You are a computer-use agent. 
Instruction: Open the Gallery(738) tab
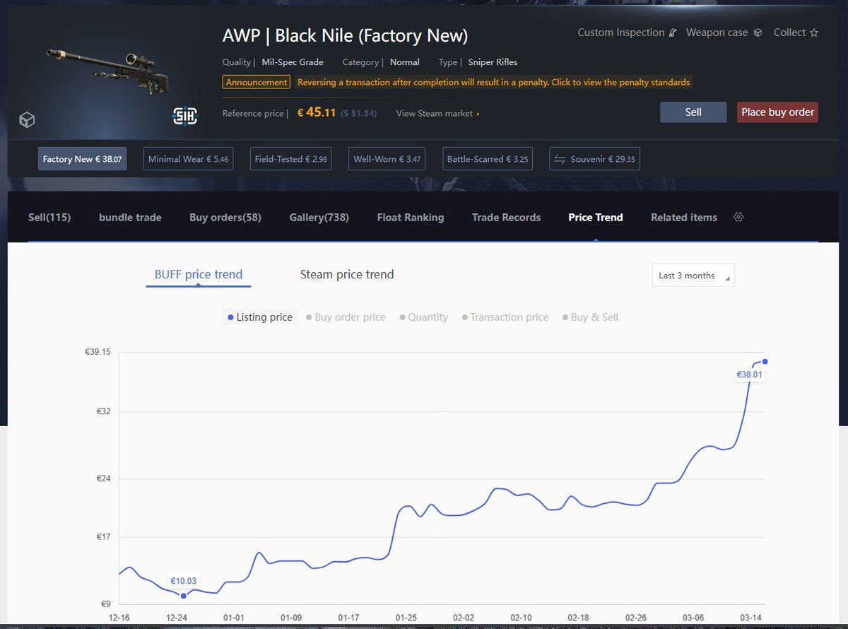click(319, 217)
